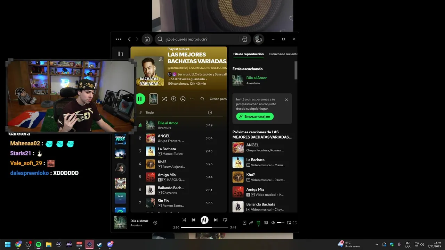Viewport: 445px width, 250px height.
Task: Toggle playlist shuffle next to green button
Action: click(164, 99)
